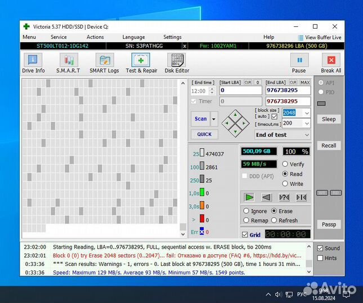
Task: Click the down arrow of the diamond navigator
Action: (x=235, y=132)
